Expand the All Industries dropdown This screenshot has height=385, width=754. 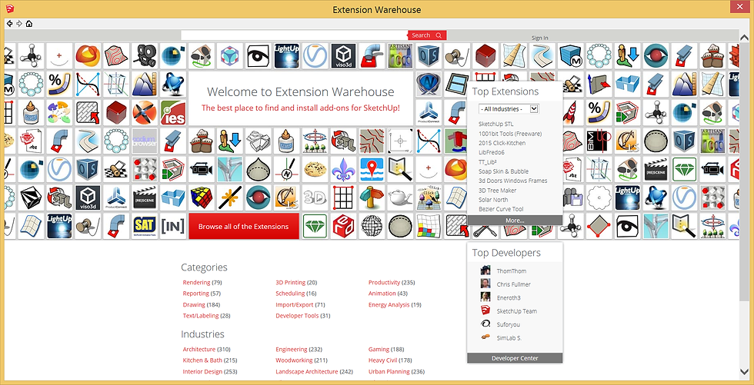tap(509, 109)
